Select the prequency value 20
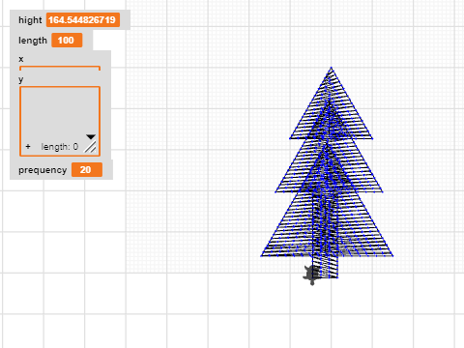The height and width of the screenshot is (348, 464). tap(87, 170)
